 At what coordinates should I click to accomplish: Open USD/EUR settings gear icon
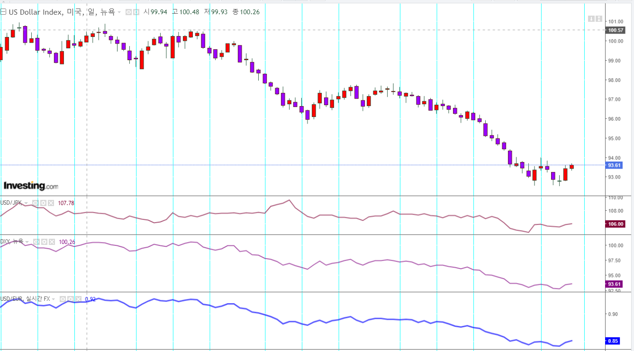(x=71, y=299)
